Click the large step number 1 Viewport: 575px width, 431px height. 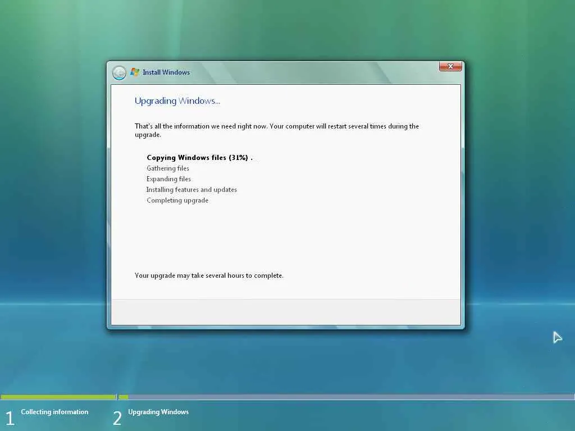(10, 418)
